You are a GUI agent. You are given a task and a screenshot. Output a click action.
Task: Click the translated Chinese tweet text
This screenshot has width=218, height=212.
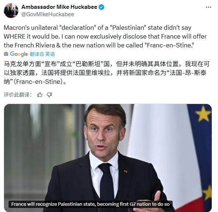[107, 73]
